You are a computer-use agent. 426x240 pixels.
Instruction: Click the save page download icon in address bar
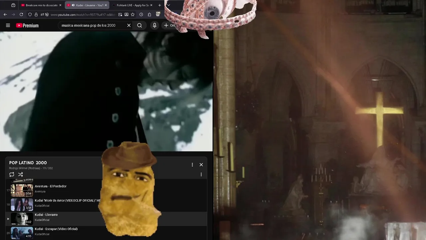pyautogui.click(x=126, y=15)
